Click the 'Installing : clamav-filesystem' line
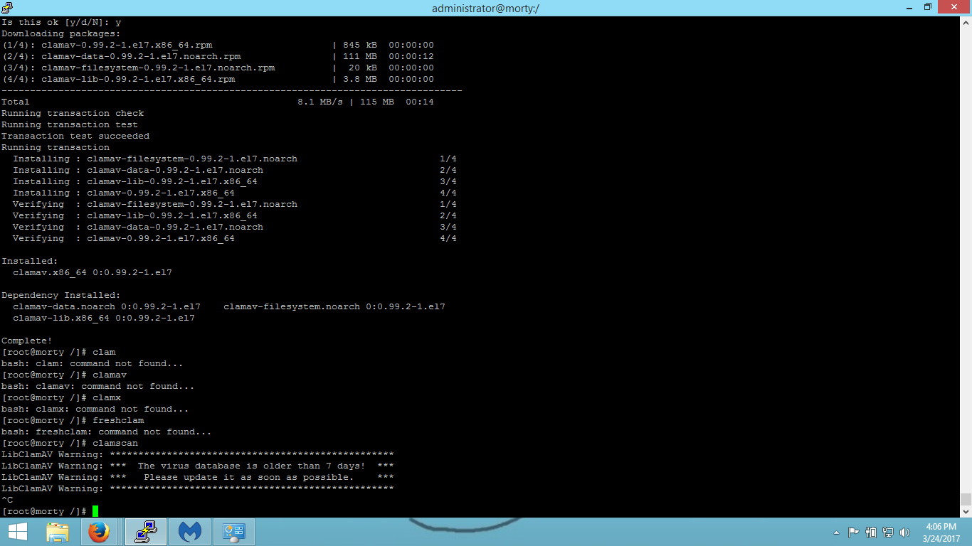The height and width of the screenshot is (546, 972). [x=235, y=159]
